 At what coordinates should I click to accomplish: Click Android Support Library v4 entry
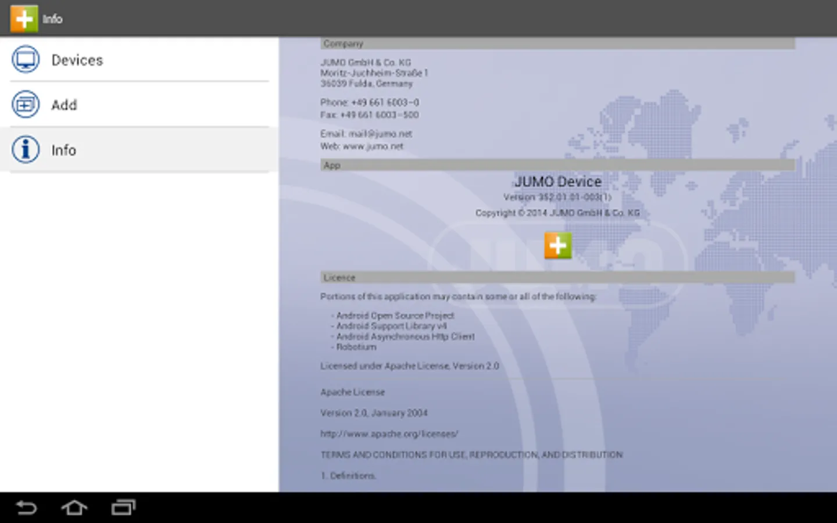tap(391, 326)
